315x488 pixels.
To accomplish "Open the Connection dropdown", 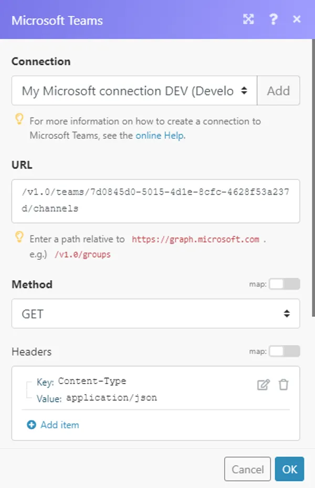I will [134, 91].
